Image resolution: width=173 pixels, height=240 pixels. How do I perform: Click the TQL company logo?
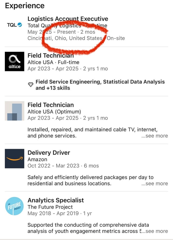click(x=13, y=25)
